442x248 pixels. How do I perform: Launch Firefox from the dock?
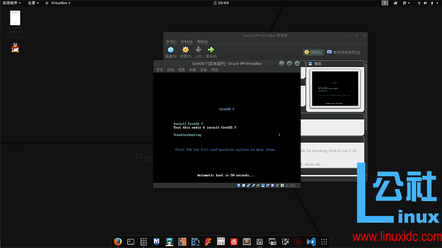(x=118, y=242)
